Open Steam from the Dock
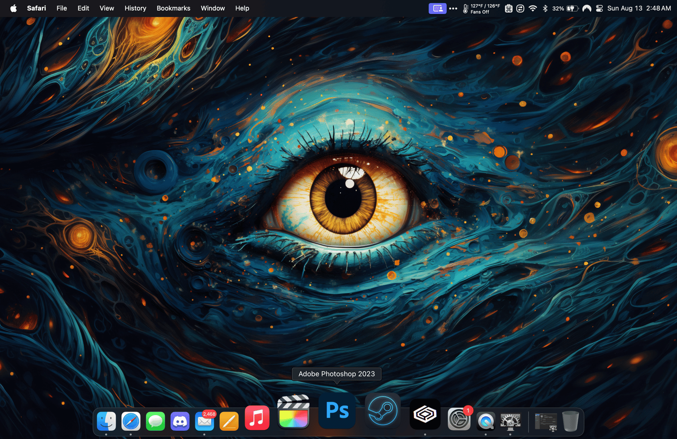The image size is (677, 439). click(382, 410)
